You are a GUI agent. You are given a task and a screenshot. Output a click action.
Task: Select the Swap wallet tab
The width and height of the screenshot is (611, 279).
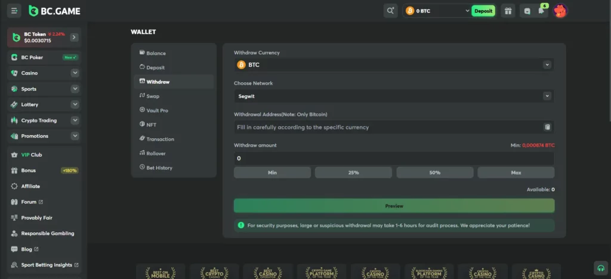coord(153,96)
